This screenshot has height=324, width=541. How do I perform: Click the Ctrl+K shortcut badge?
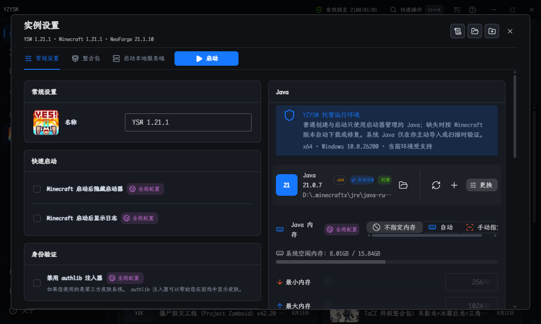pyautogui.click(x=435, y=9)
